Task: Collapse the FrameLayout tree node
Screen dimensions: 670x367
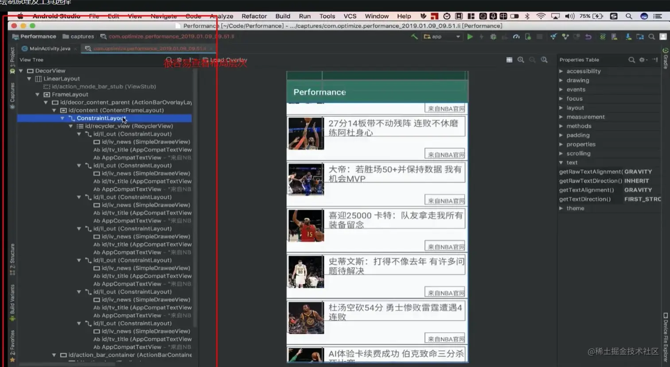Action: coord(38,95)
